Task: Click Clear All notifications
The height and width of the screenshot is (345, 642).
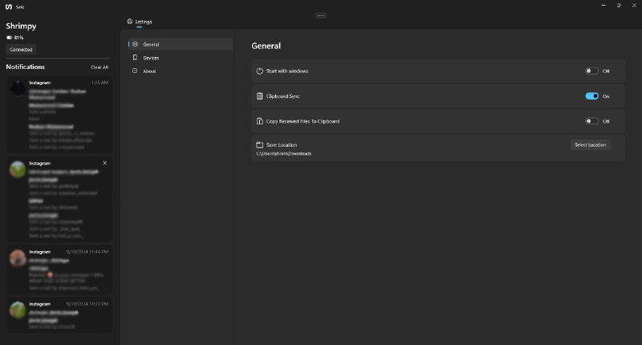Action: (100, 67)
